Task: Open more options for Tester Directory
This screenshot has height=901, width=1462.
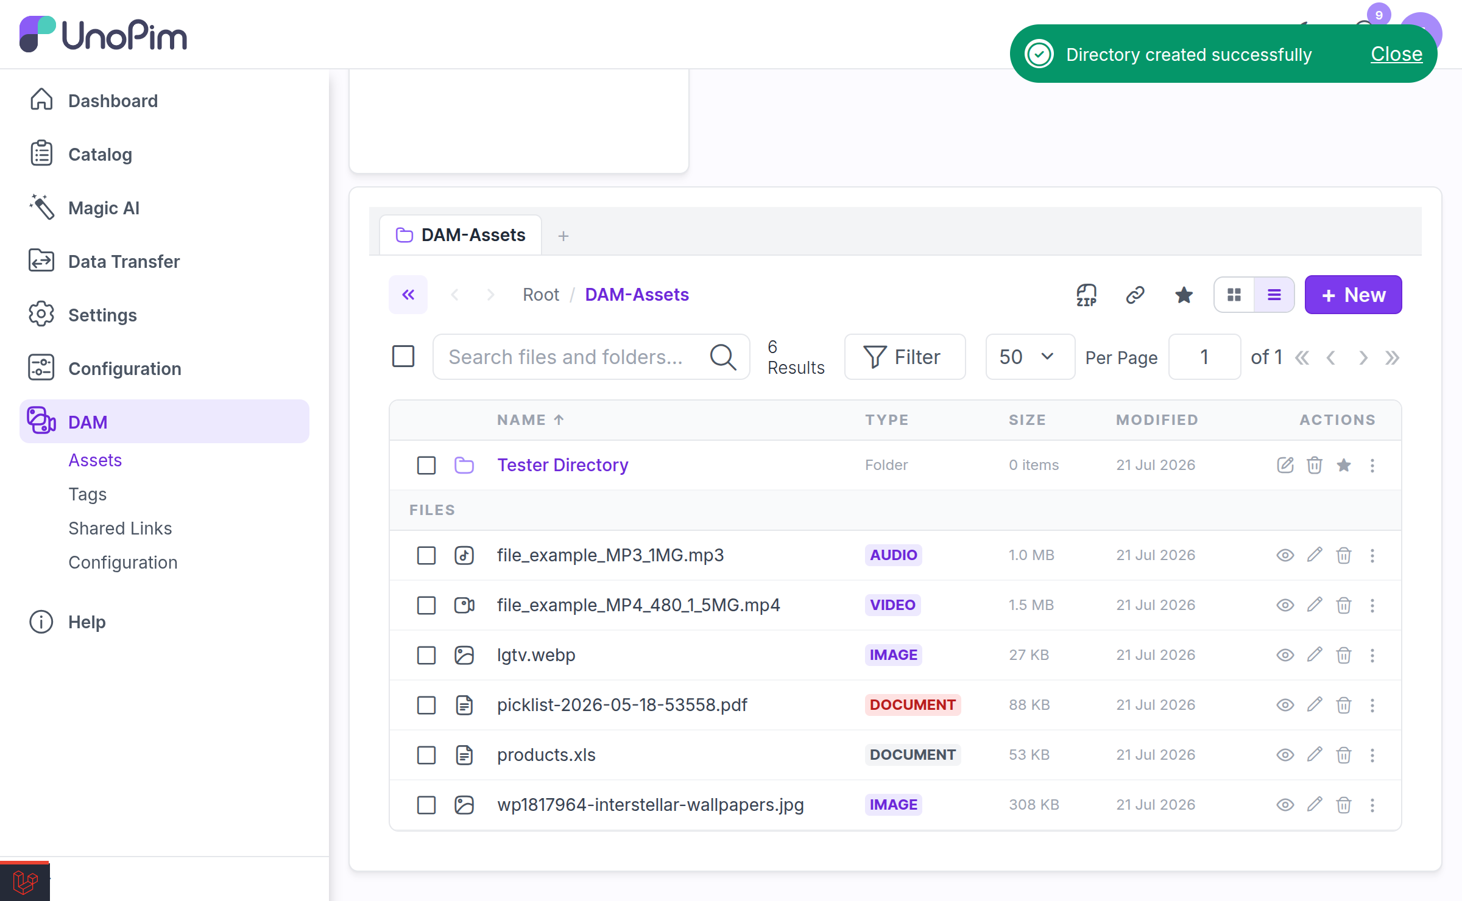Action: tap(1372, 465)
